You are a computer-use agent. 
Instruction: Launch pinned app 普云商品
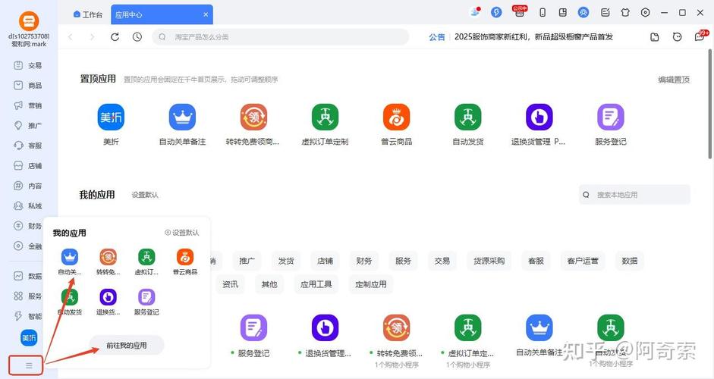tap(396, 117)
